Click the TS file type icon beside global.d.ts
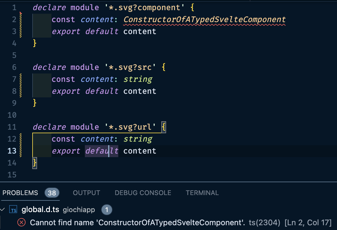Image resolution: width=337 pixels, height=230 pixels. pos(13,209)
